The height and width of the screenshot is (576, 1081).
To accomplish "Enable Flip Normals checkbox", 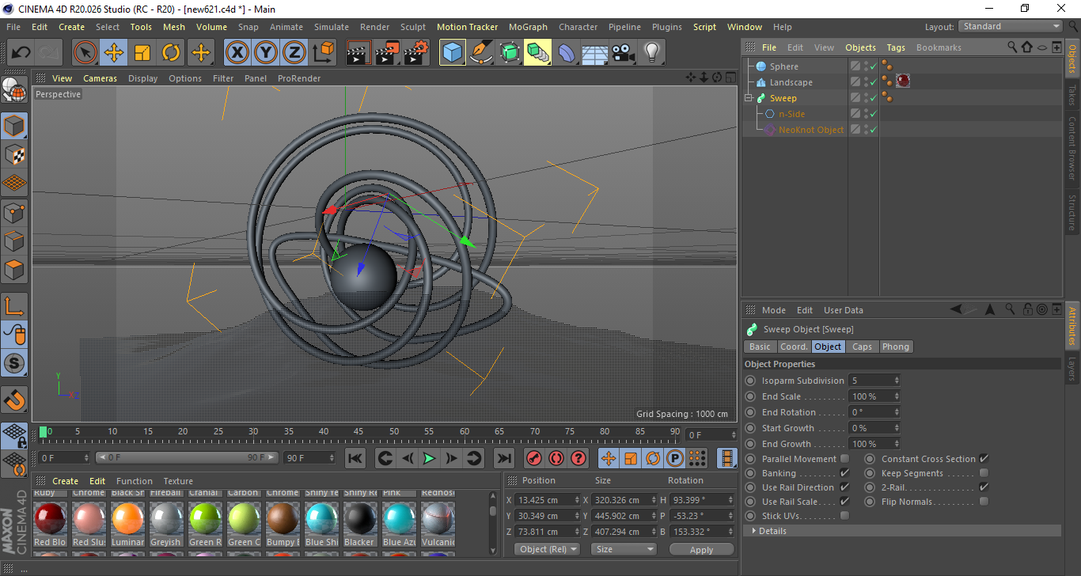I will coord(984,502).
